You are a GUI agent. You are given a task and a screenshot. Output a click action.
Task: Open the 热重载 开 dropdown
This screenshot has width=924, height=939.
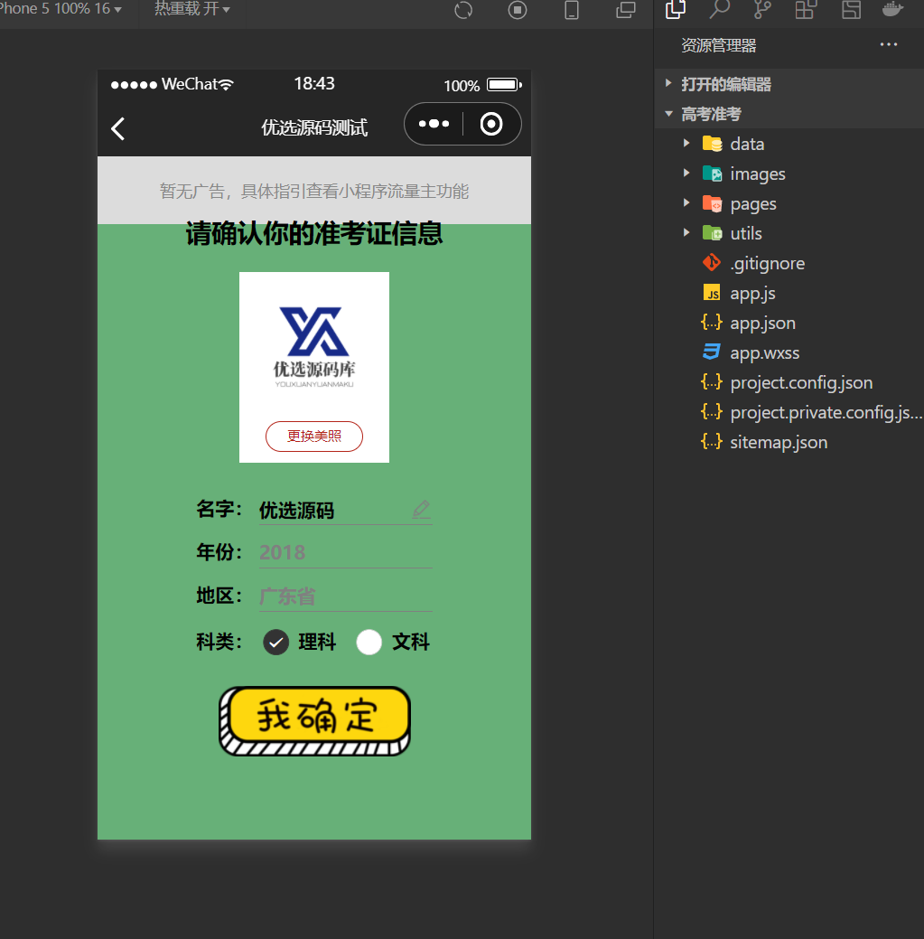pyautogui.click(x=191, y=9)
